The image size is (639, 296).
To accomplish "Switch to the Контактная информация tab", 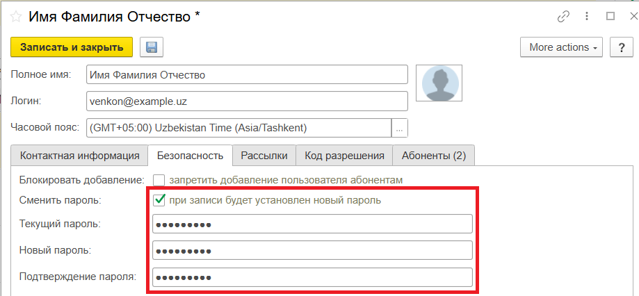I will point(79,156).
